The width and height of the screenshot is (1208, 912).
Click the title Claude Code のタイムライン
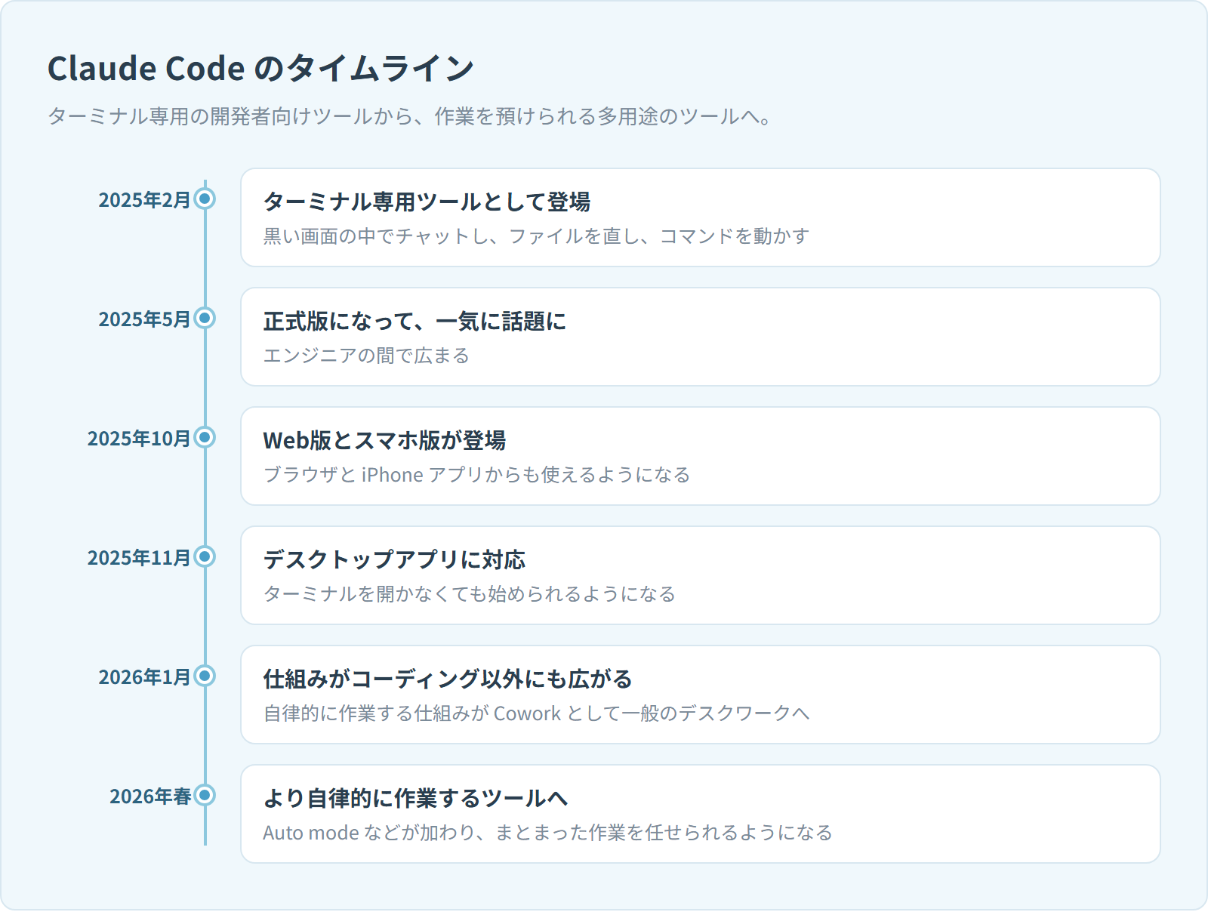point(260,68)
